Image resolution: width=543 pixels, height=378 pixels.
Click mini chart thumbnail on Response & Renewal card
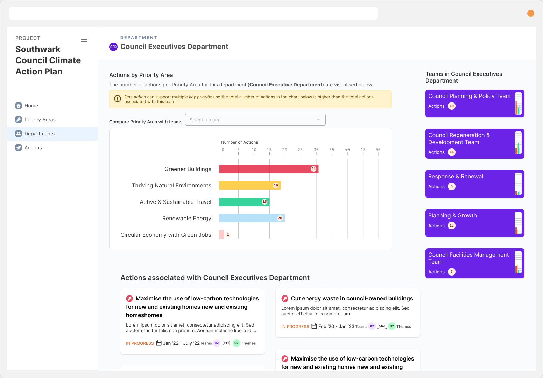518,184
